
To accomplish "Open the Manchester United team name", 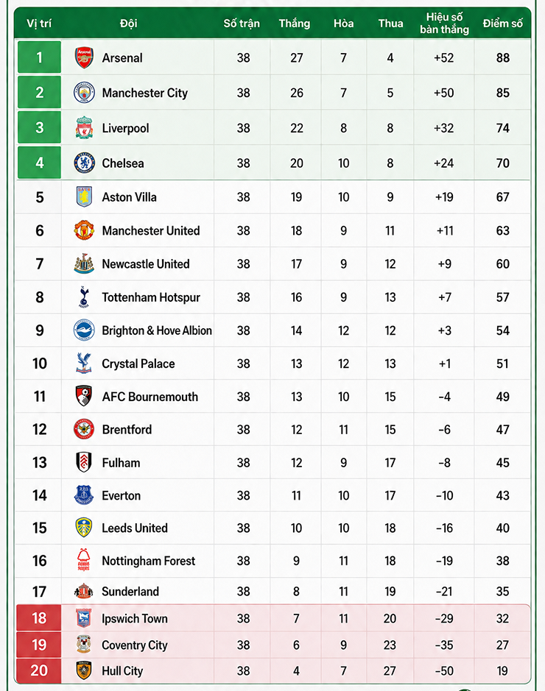I will (x=151, y=230).
